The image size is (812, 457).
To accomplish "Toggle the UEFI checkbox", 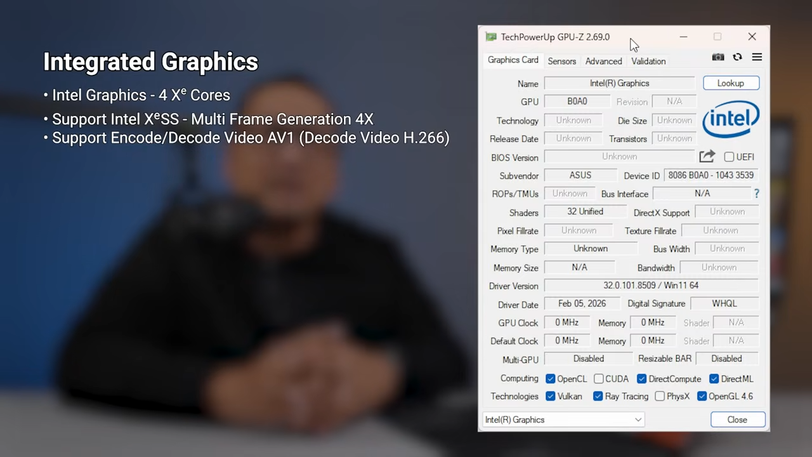I will click(x=729, y=157).
